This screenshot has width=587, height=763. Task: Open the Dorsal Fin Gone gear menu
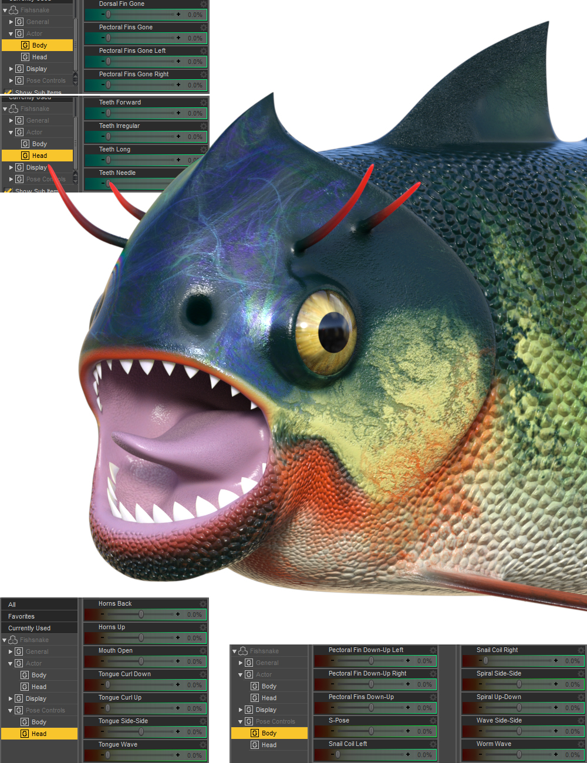(x=204, y=4)
